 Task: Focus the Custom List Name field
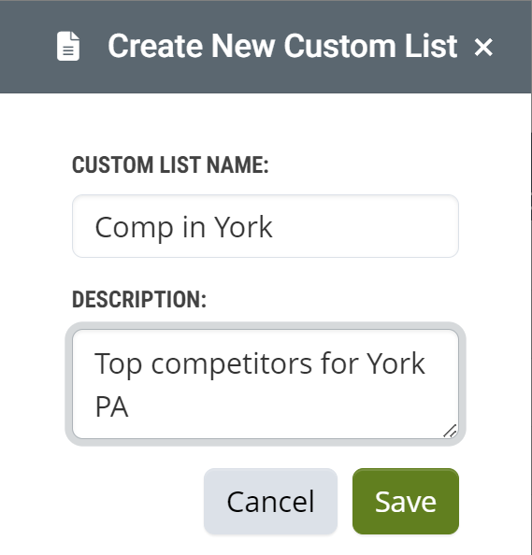pos(266,226)
